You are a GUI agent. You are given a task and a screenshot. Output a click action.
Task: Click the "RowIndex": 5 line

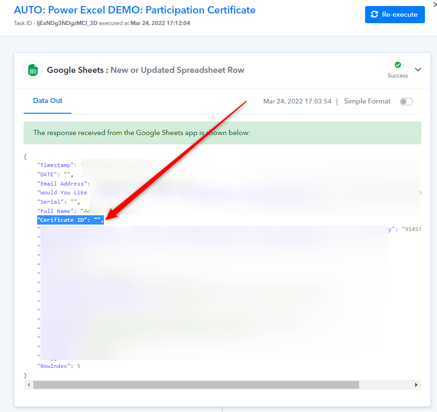pos(59,366)
